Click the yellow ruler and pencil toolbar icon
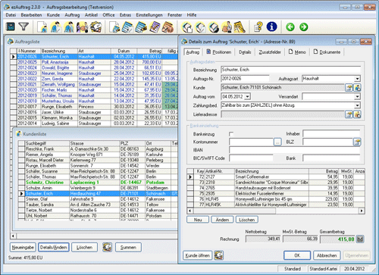Image resolution: width=379 pixels, height=275 pixels. point(240,27)
